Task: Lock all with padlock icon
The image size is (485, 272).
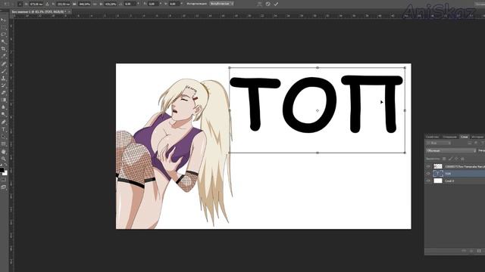Action: point(463,159)
